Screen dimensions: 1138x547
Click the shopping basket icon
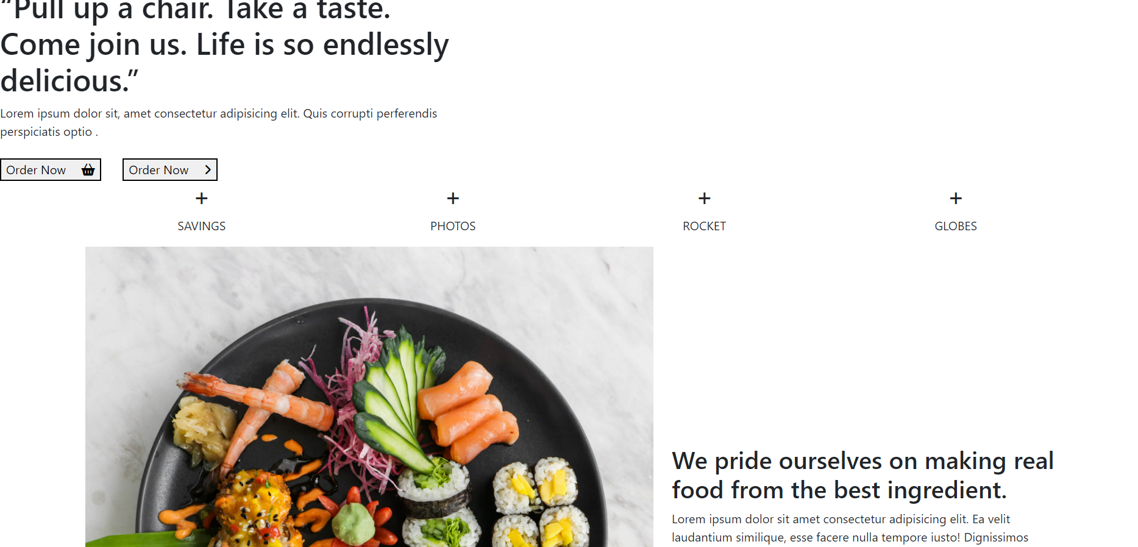(88, 170)
